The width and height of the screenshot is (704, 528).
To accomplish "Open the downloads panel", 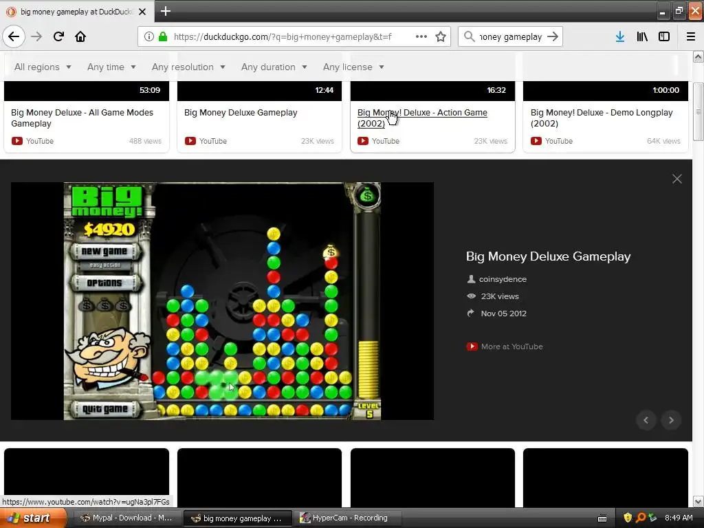I will pos(620,36).
